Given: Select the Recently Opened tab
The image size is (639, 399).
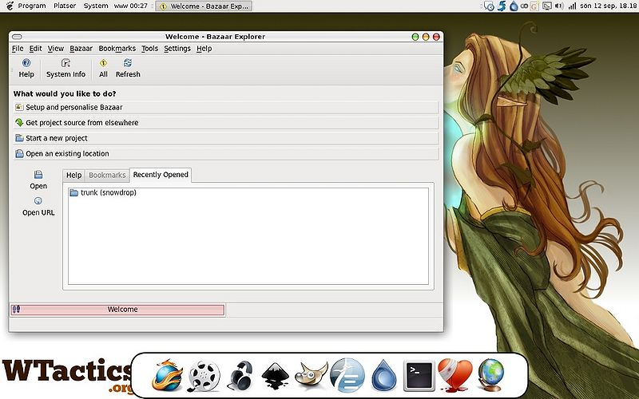Looking at the screenshot, I should [161, 175].
